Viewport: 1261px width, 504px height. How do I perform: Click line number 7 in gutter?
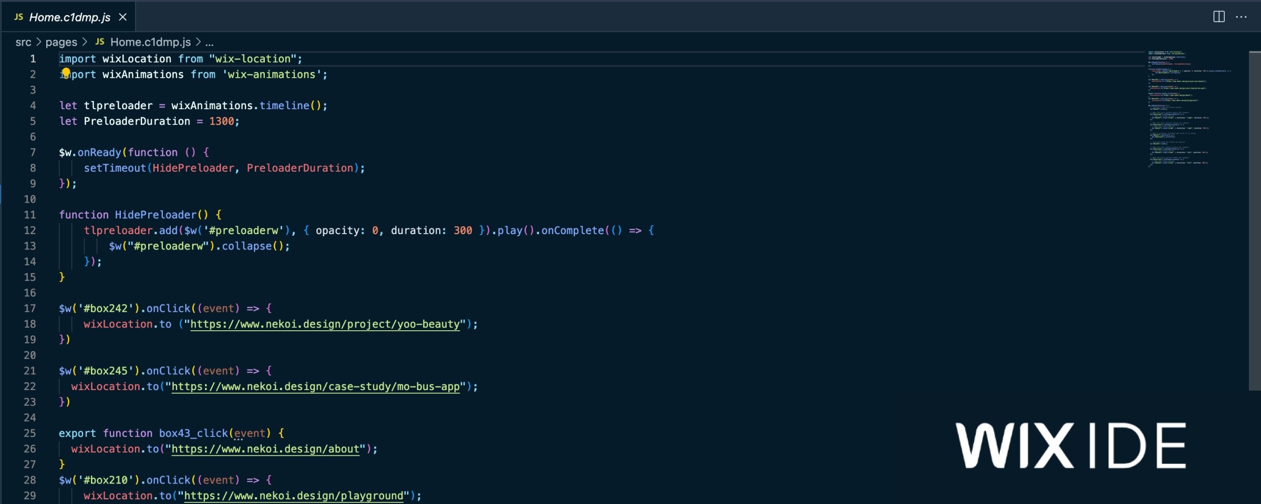[33, 152]
